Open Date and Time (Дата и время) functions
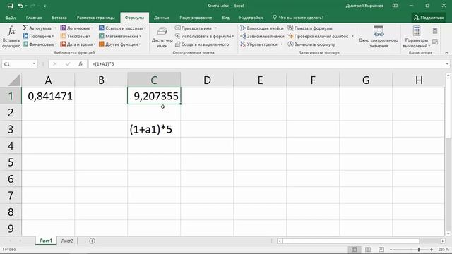 pos(78,44)
